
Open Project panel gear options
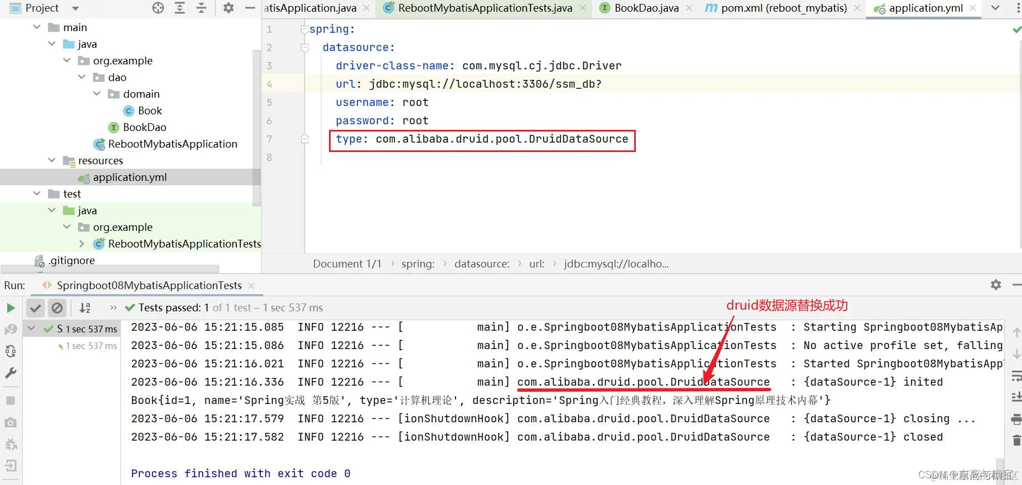tap(229, 8)
